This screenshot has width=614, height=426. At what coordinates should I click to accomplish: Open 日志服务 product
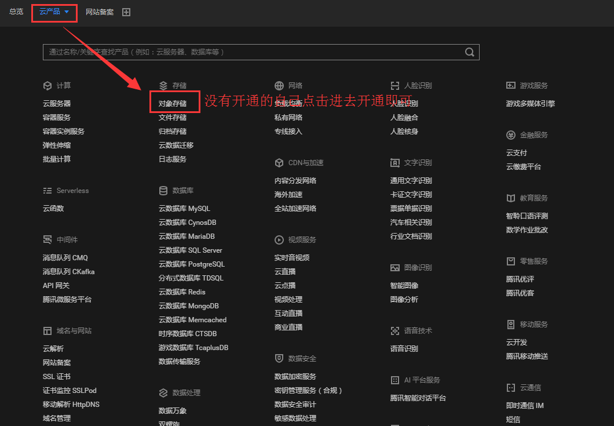pos(173,159)
